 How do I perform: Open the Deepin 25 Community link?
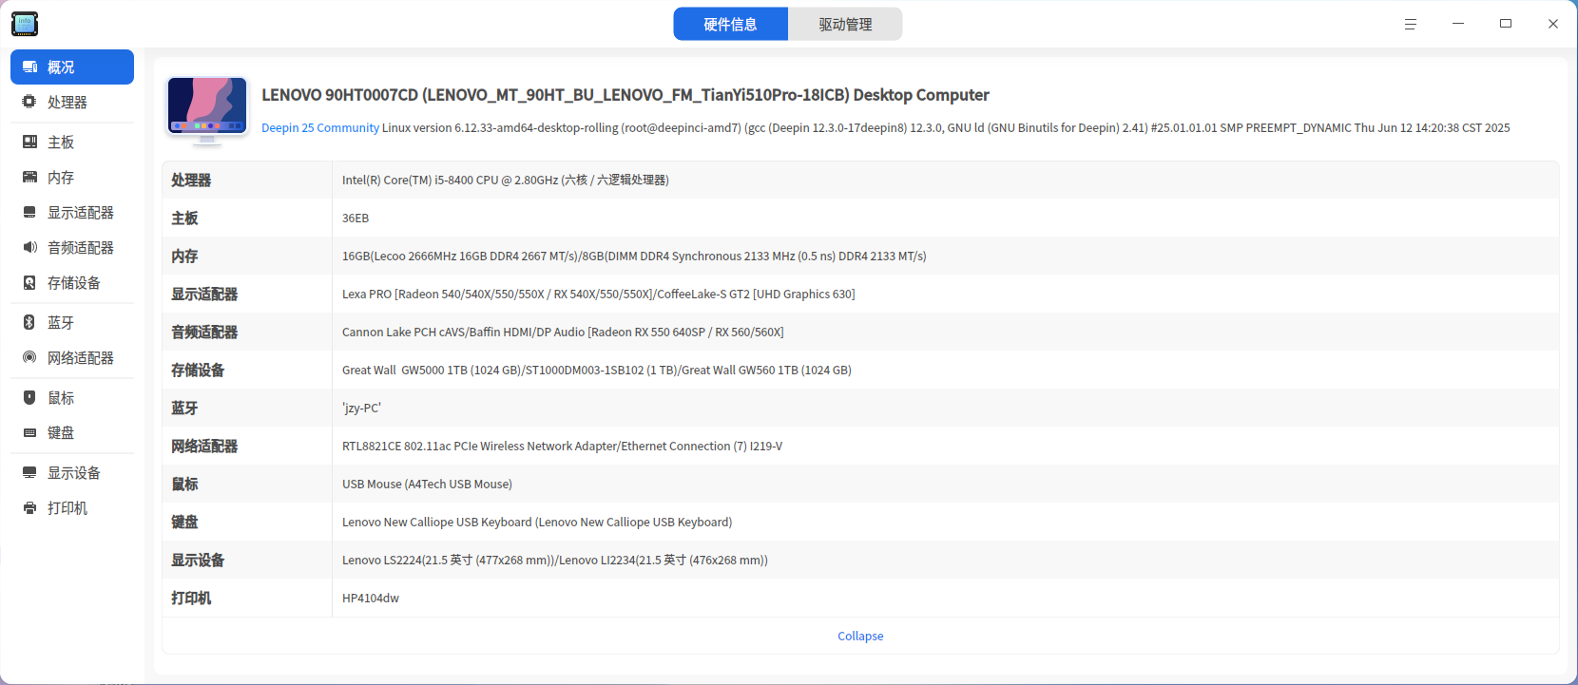pyautogui.click(x=320, y=127)
